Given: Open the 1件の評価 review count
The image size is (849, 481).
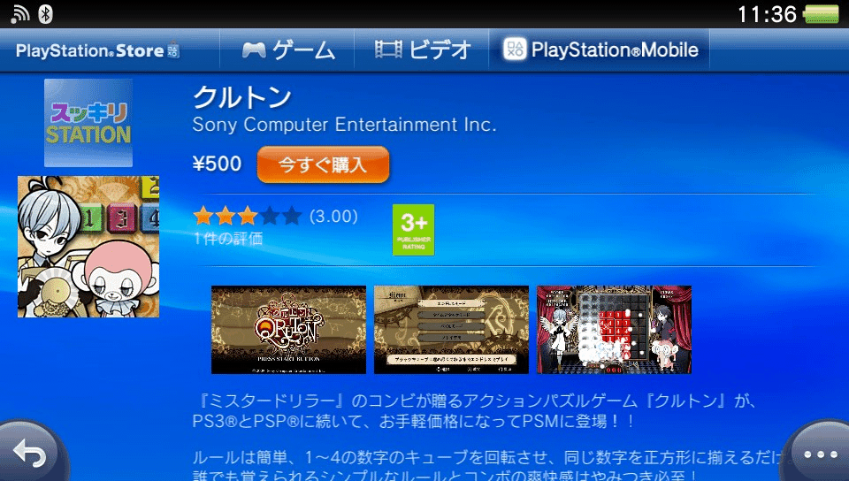Looking at the screenshot, I should click(228, 238).
